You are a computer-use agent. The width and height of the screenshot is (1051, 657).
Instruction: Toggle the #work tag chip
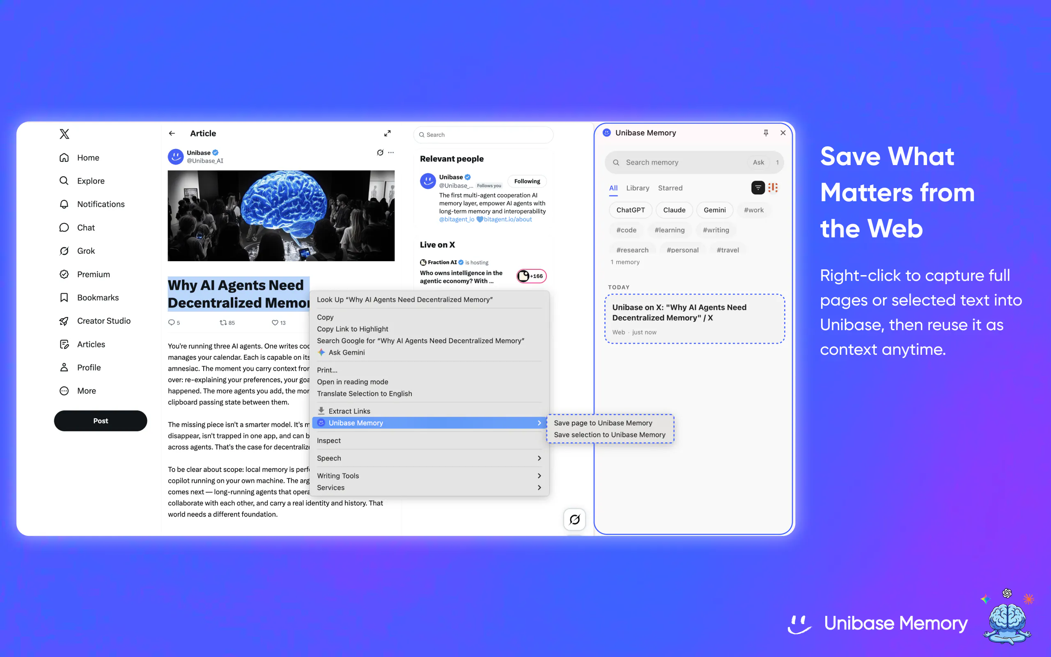tap(753, 210)
